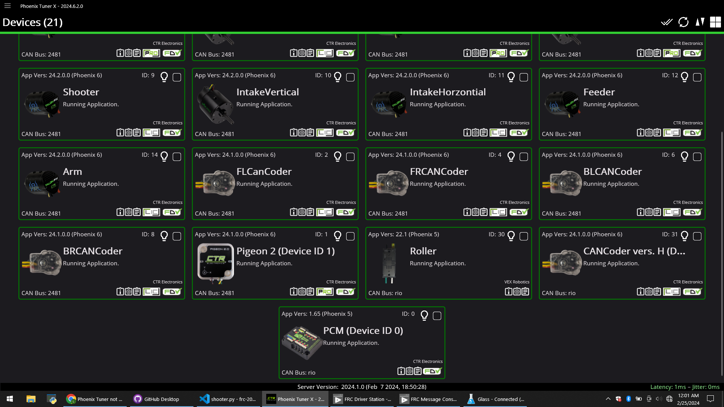724x407 pixels.
Task: Open the Shooter device card
Action: click(x=102, y=104)
